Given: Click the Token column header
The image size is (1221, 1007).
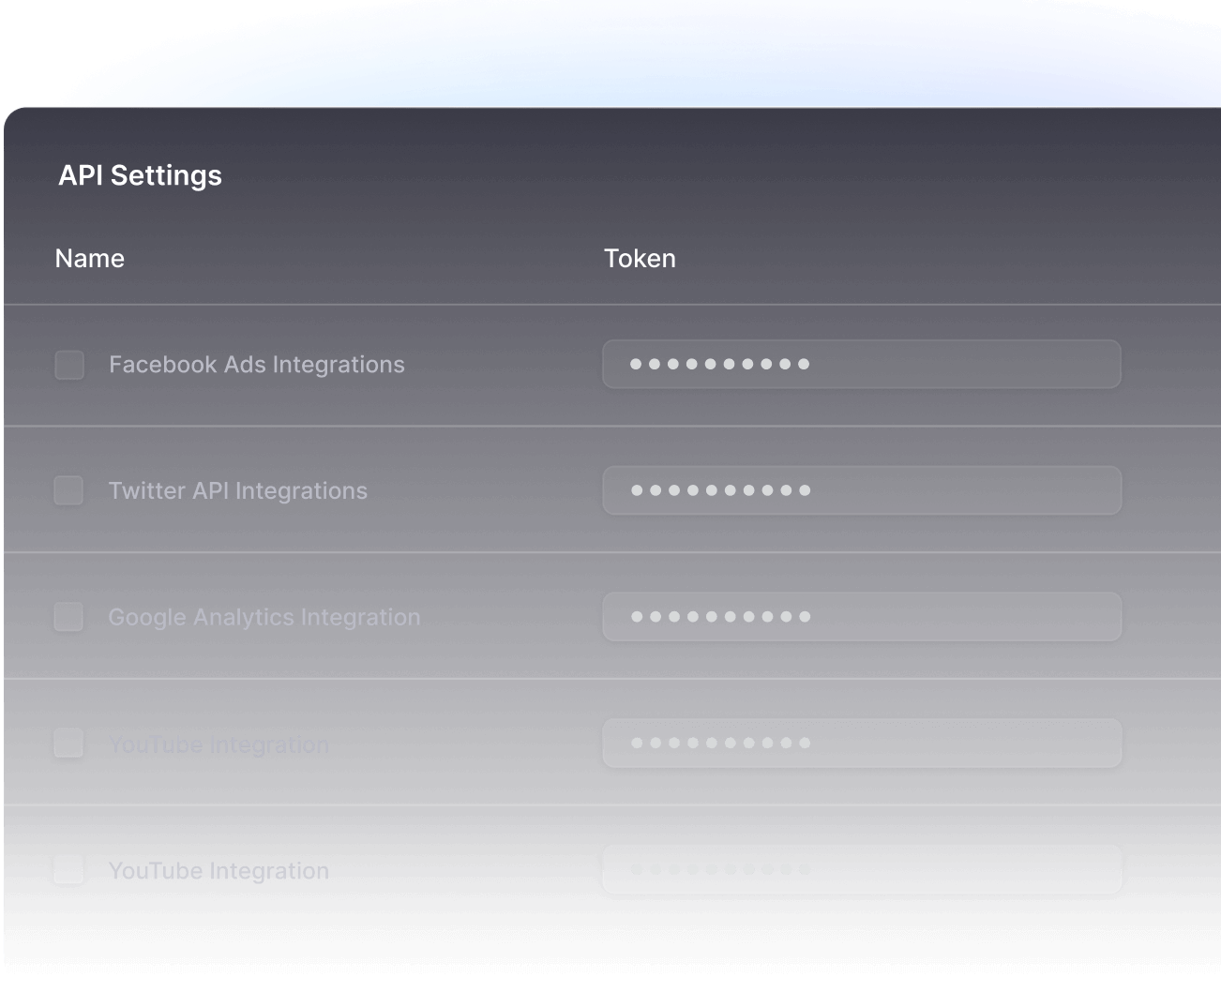Looking at the screenshot, I should click(x=640, y=258).
